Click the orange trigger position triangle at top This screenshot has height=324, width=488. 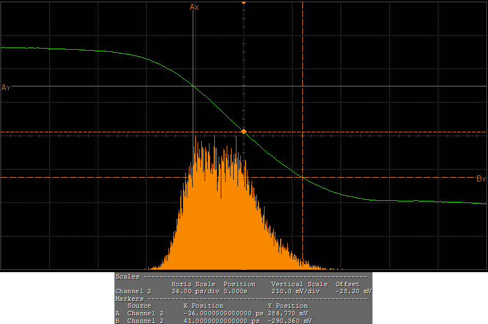pyautogui.click(x=243, y=3)
